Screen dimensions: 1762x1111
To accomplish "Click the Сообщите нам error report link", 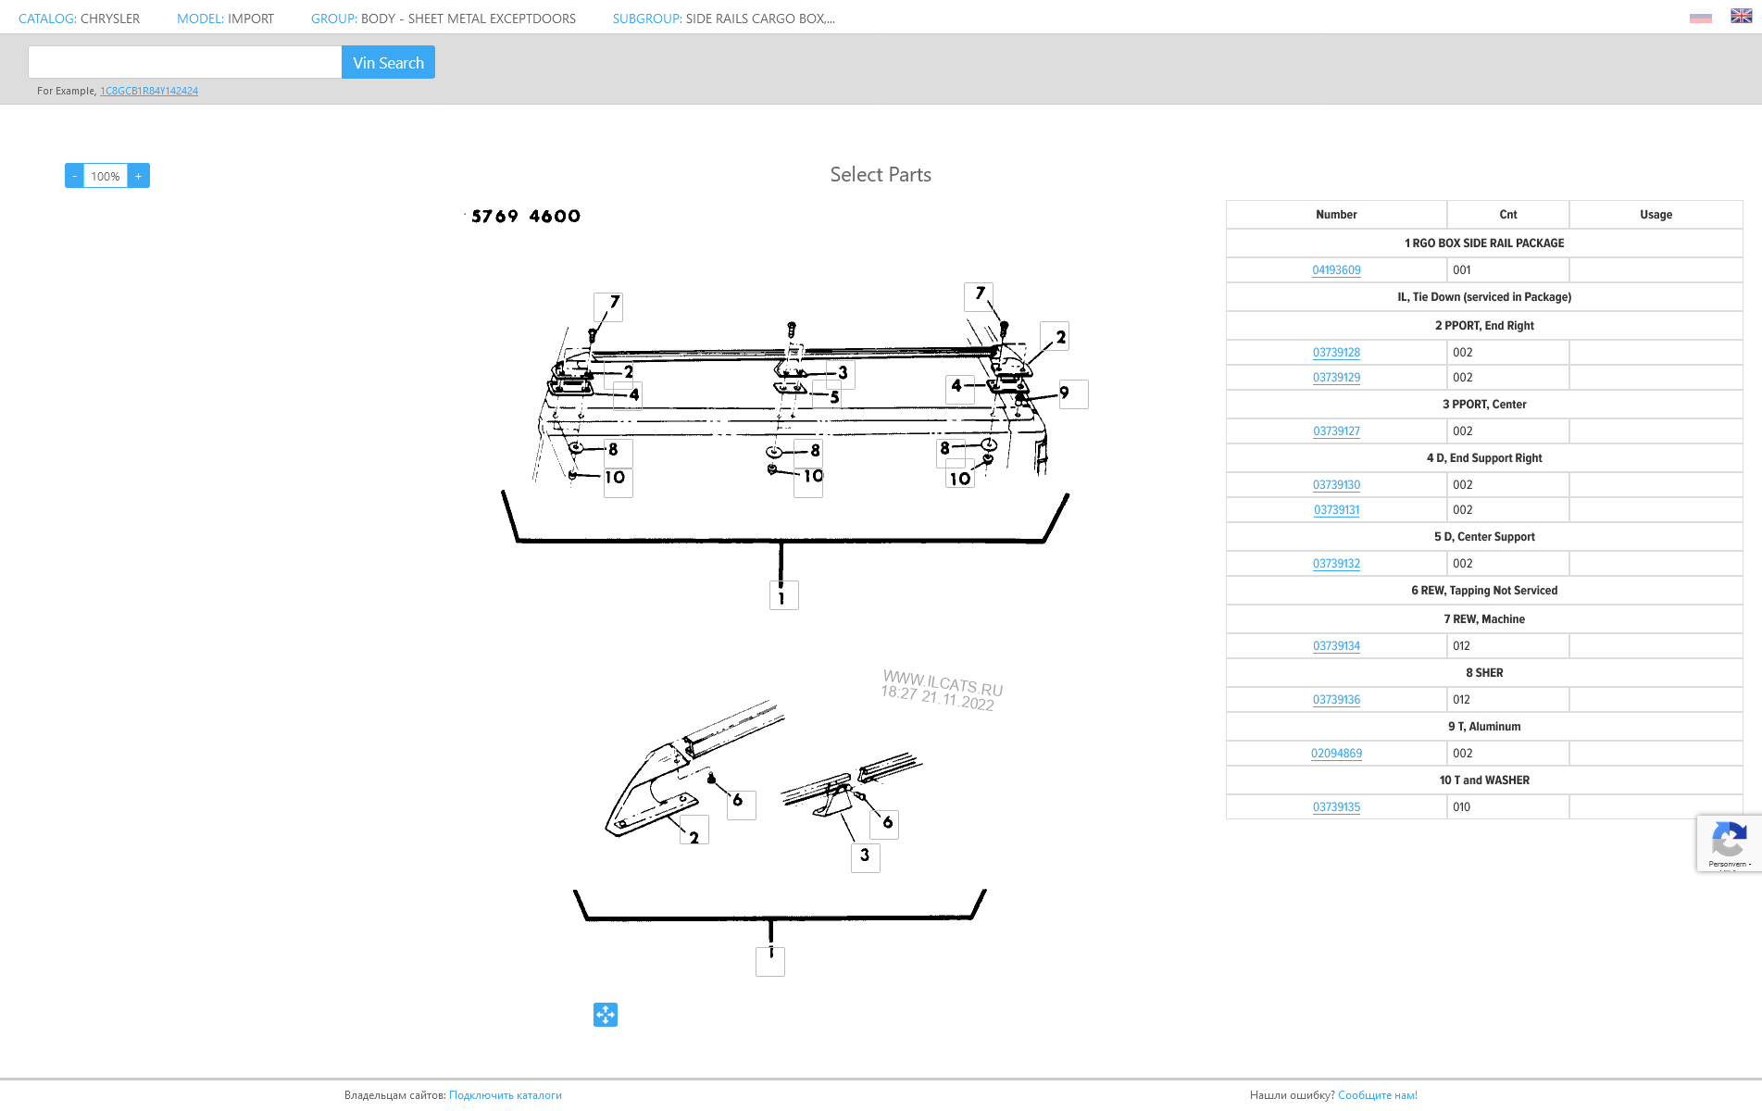I will pyautogui.click(x=1377, y=1095).
